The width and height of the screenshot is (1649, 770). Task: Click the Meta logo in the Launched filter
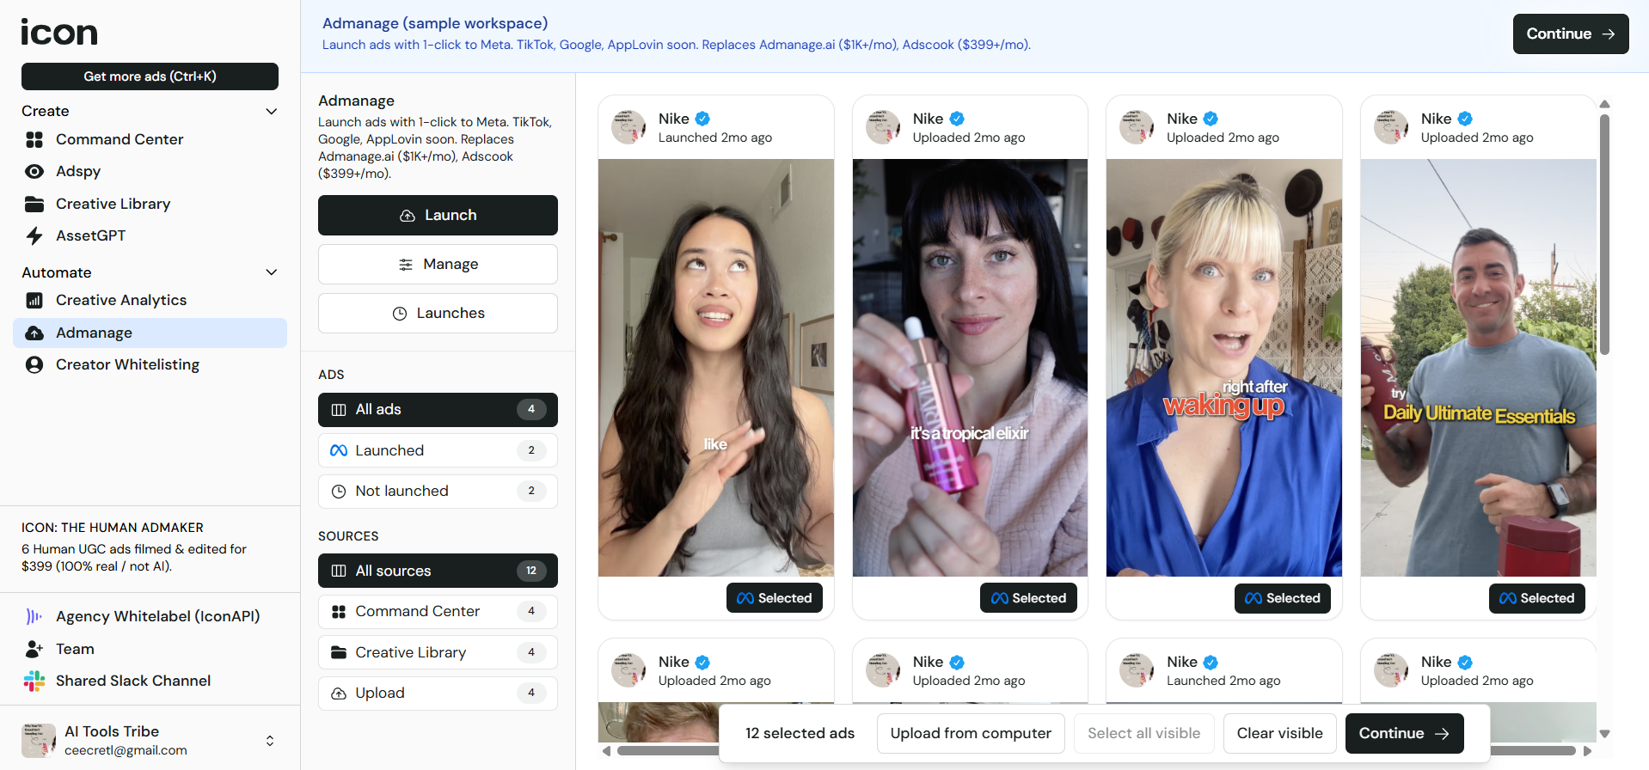[x=339, y=450]
